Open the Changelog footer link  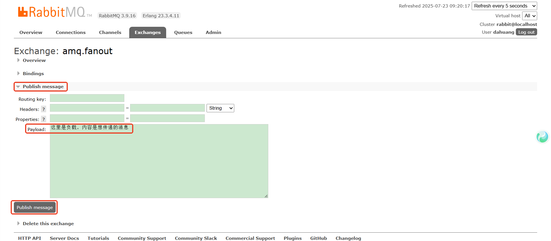point(348,238)
